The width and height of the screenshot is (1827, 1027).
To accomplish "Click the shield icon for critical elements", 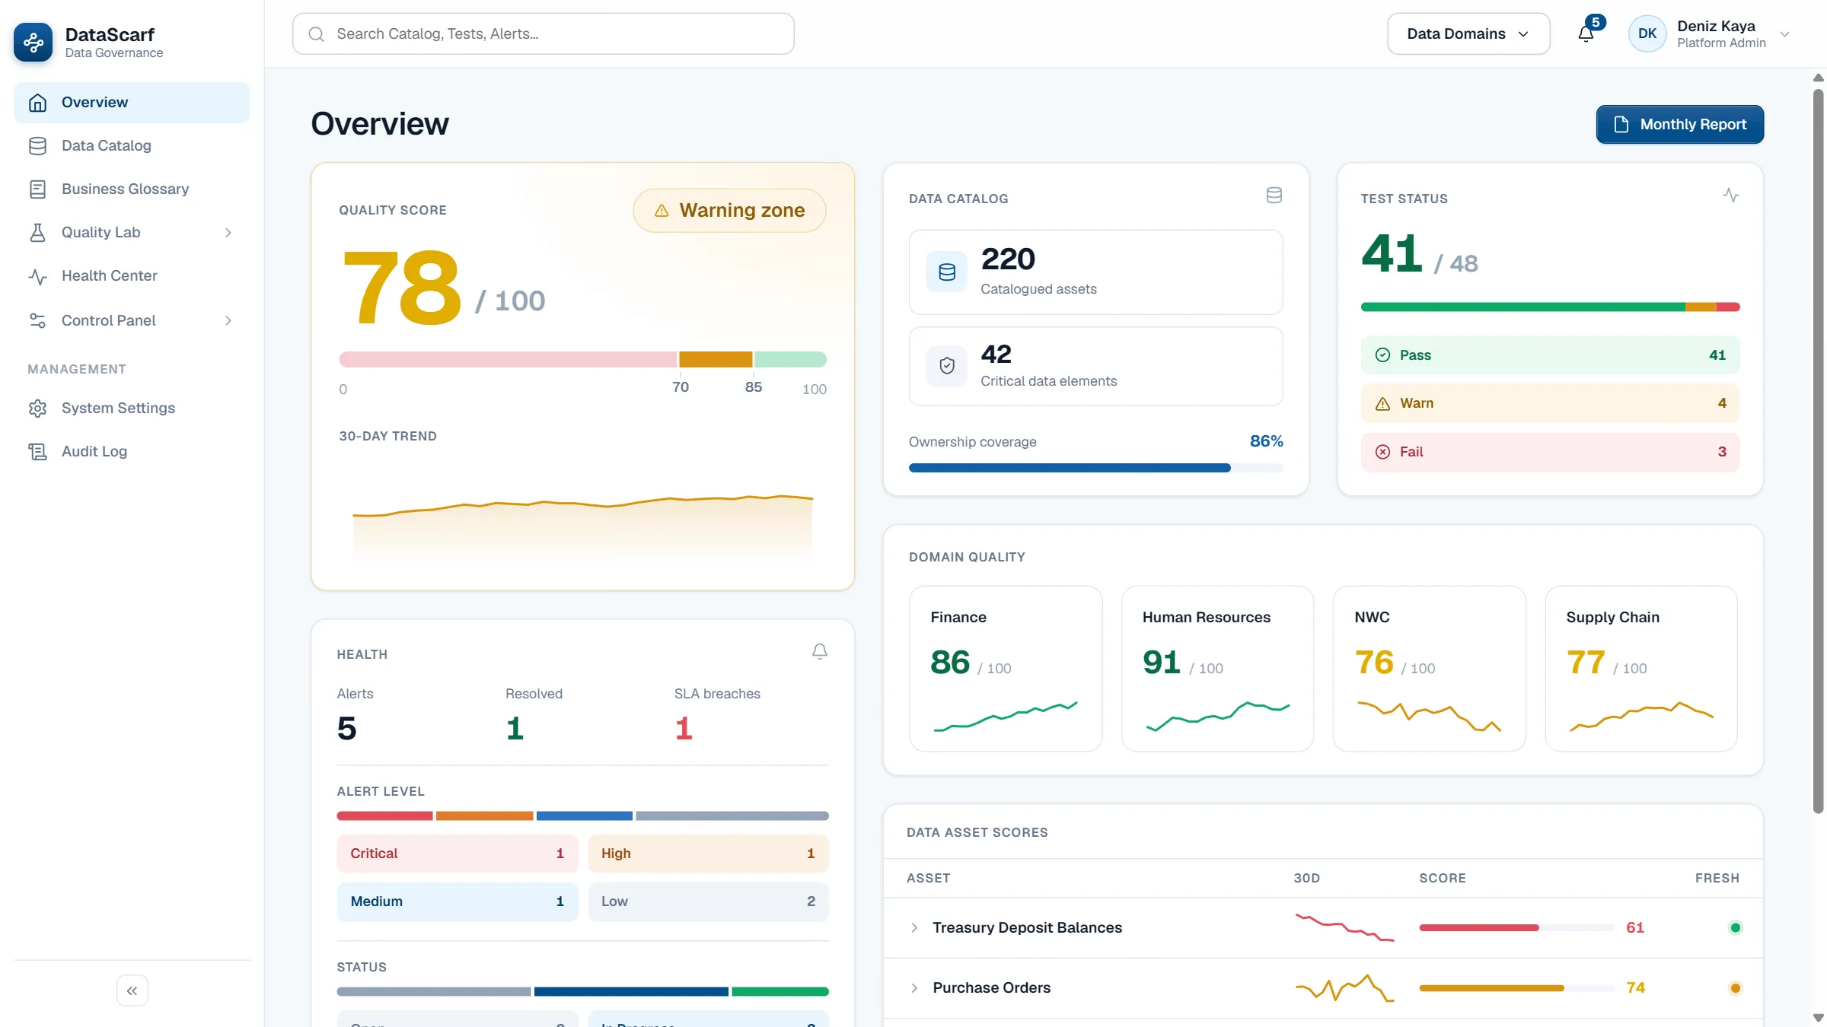I will coord(947,366).
